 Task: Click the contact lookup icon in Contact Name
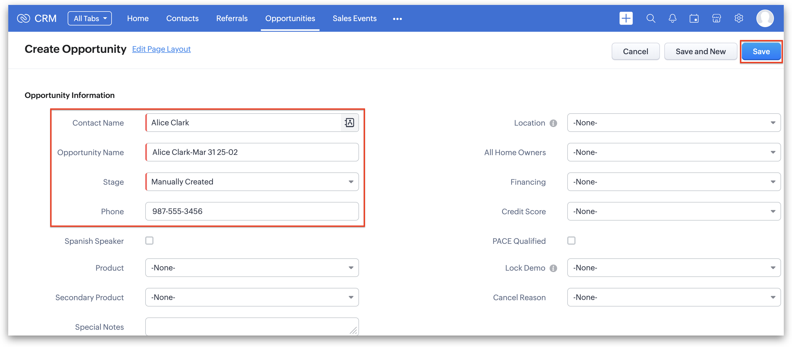pyautogui.click(x=350, y=123)
